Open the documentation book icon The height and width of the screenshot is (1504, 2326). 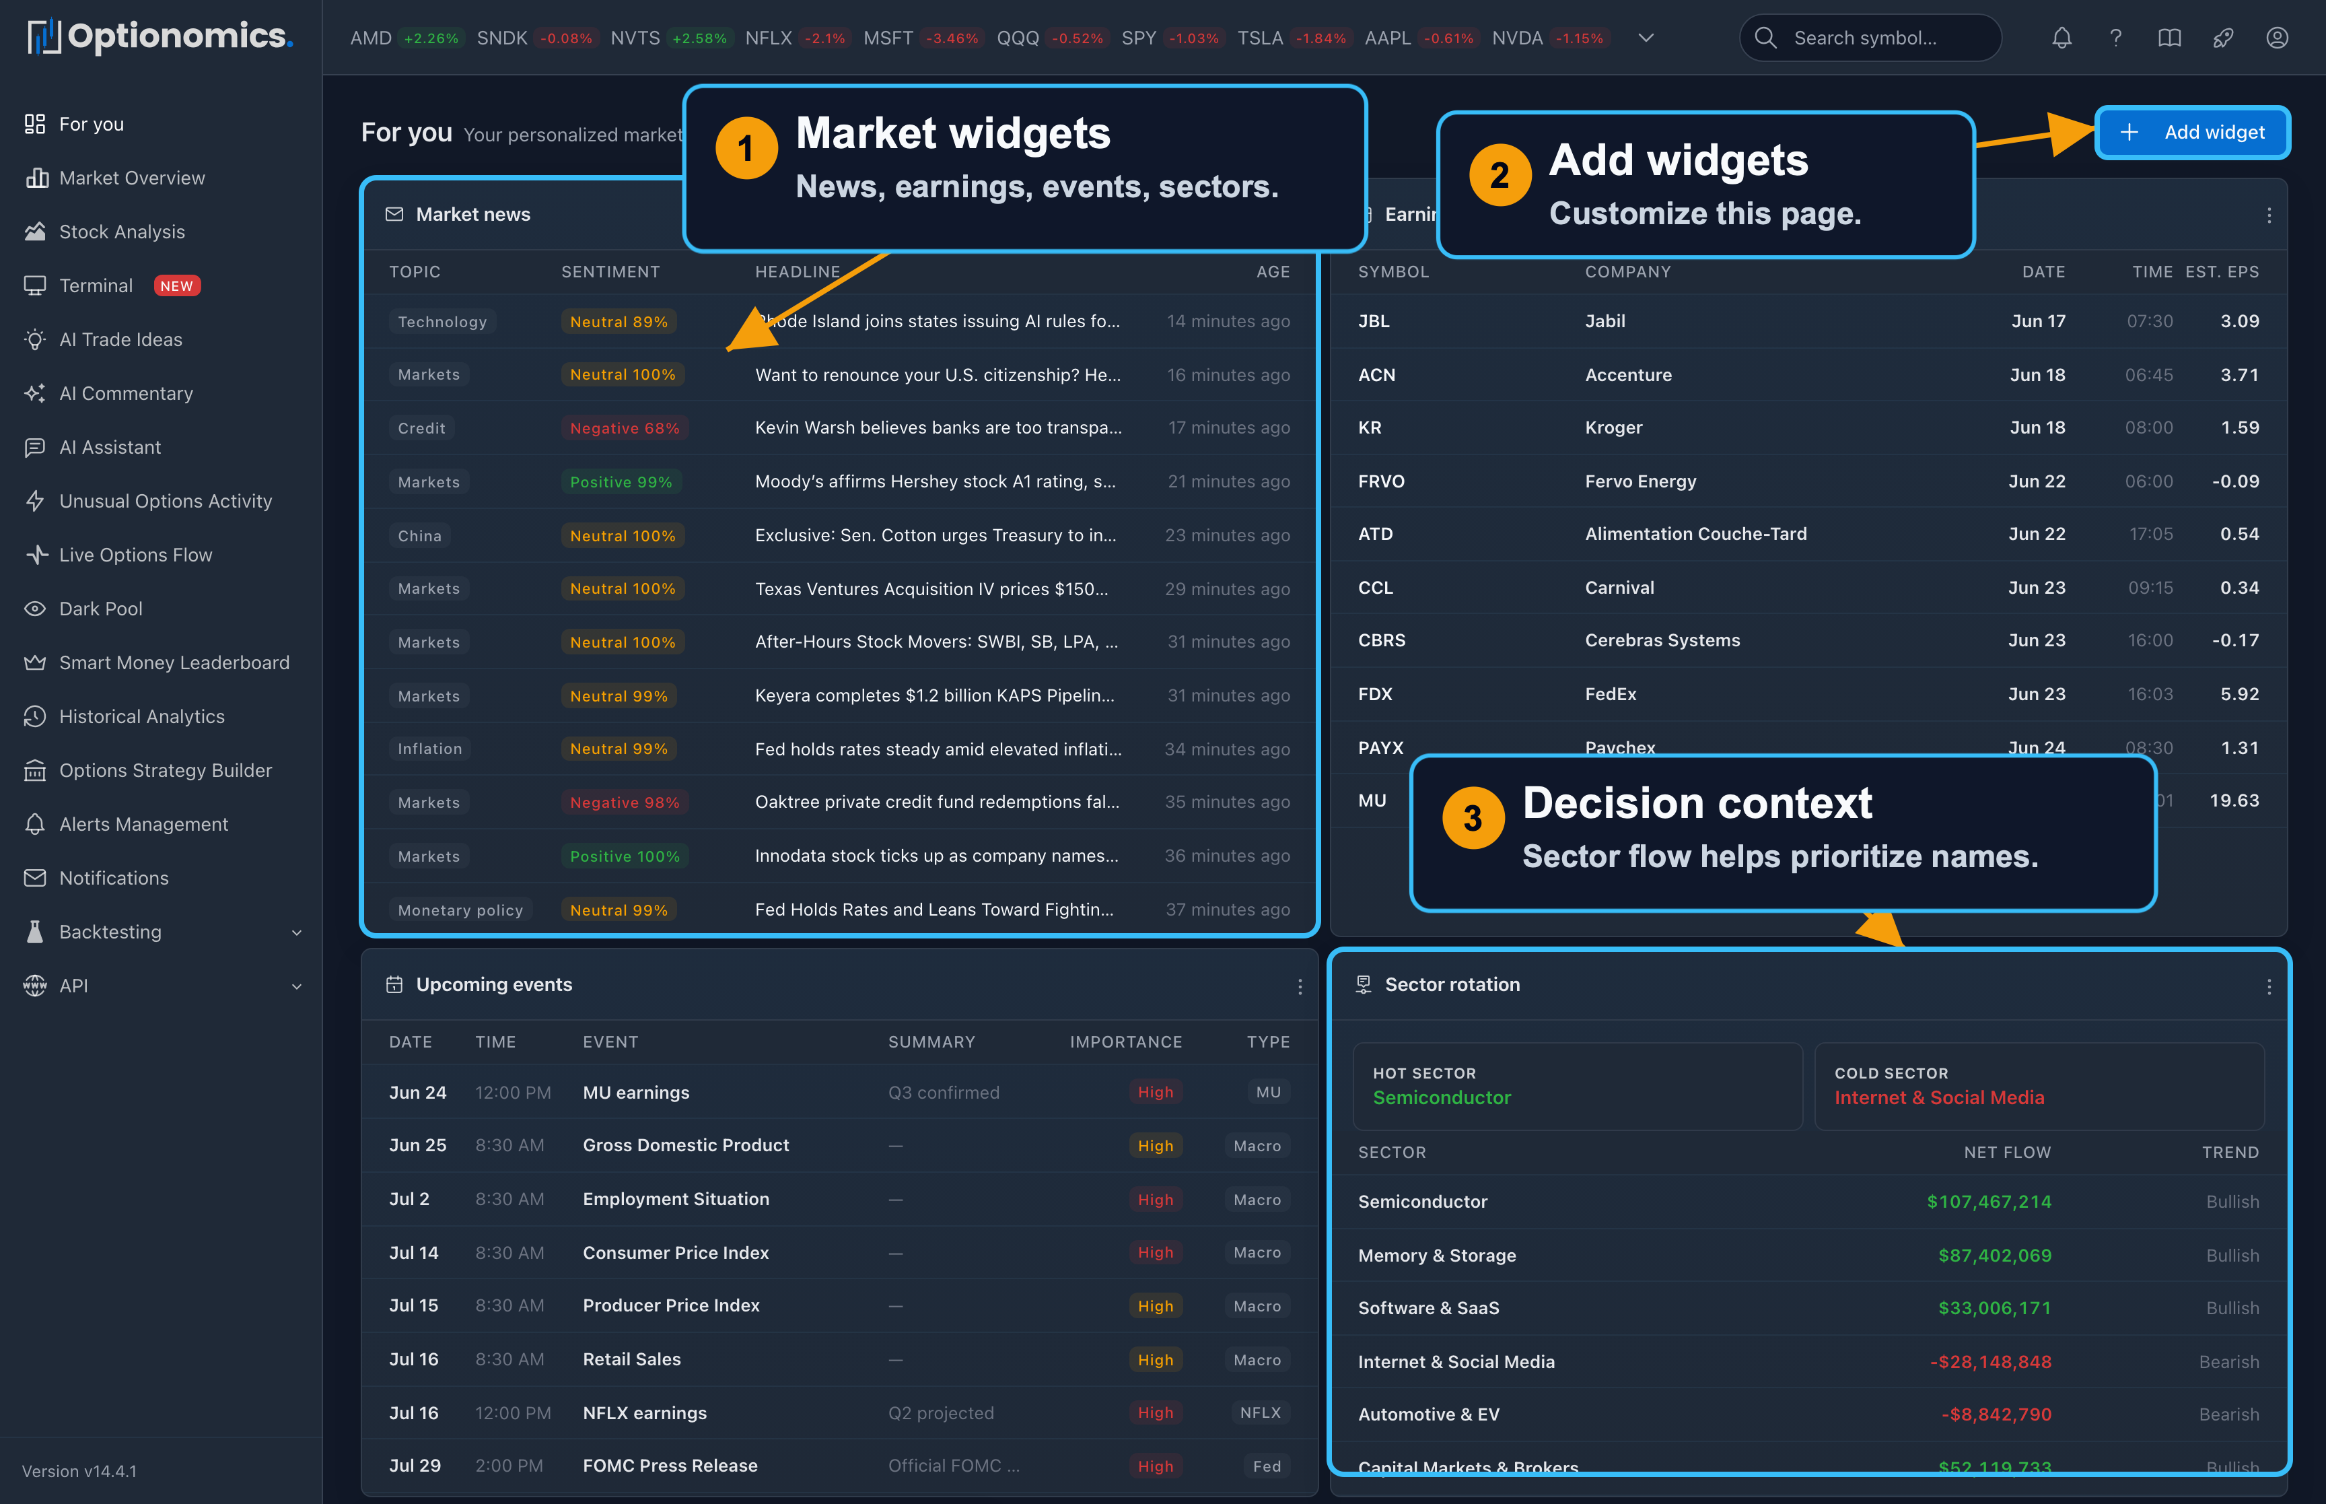2169,38
